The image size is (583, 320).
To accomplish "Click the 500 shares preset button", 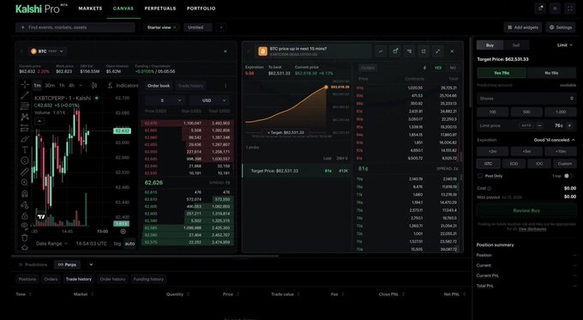I will coord(526,112).
